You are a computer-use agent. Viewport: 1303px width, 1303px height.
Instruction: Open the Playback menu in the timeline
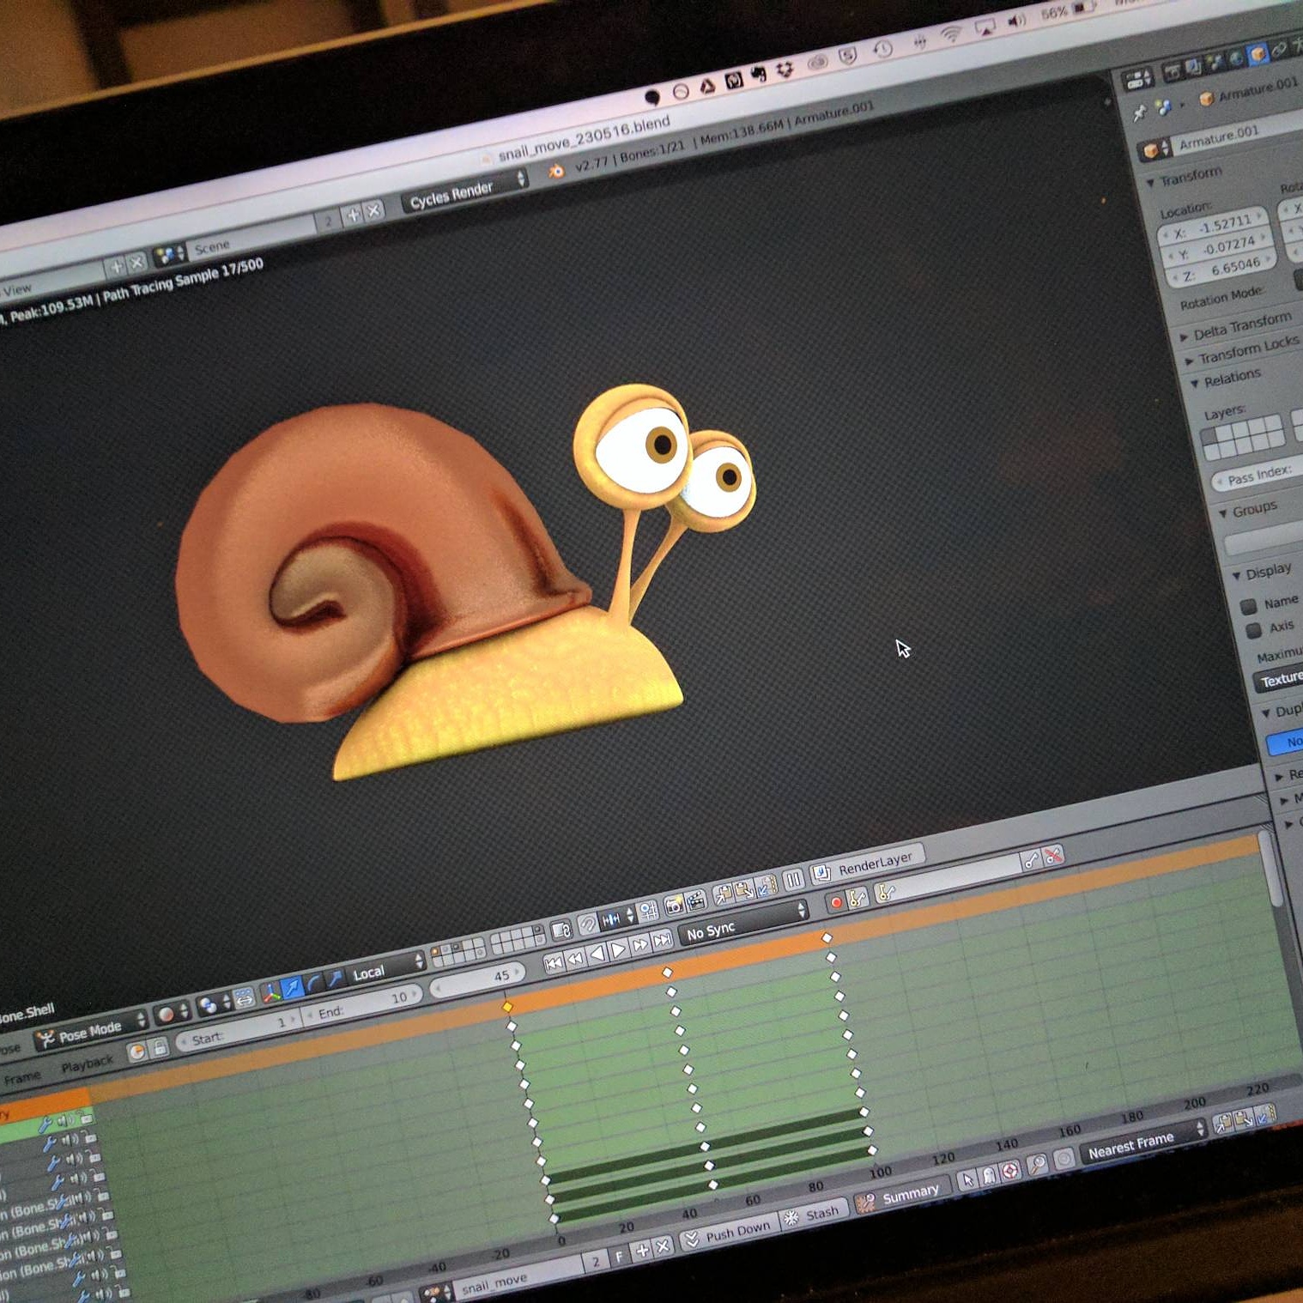tap(87, 1065)
